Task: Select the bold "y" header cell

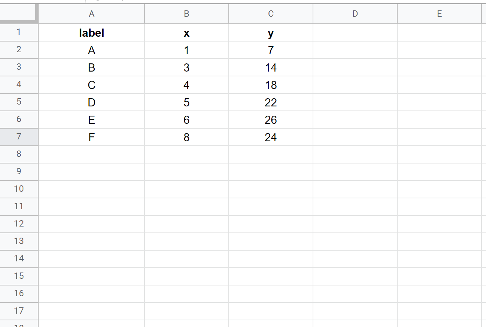Action: (271, 33)
